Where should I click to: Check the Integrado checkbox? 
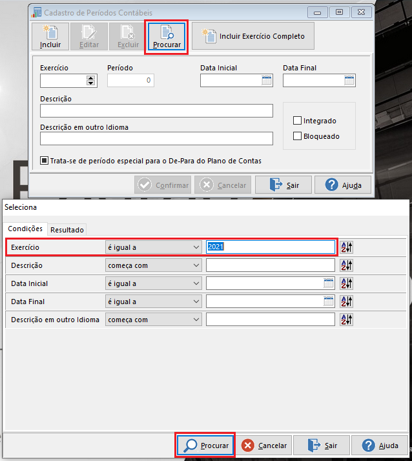point(297,121)
